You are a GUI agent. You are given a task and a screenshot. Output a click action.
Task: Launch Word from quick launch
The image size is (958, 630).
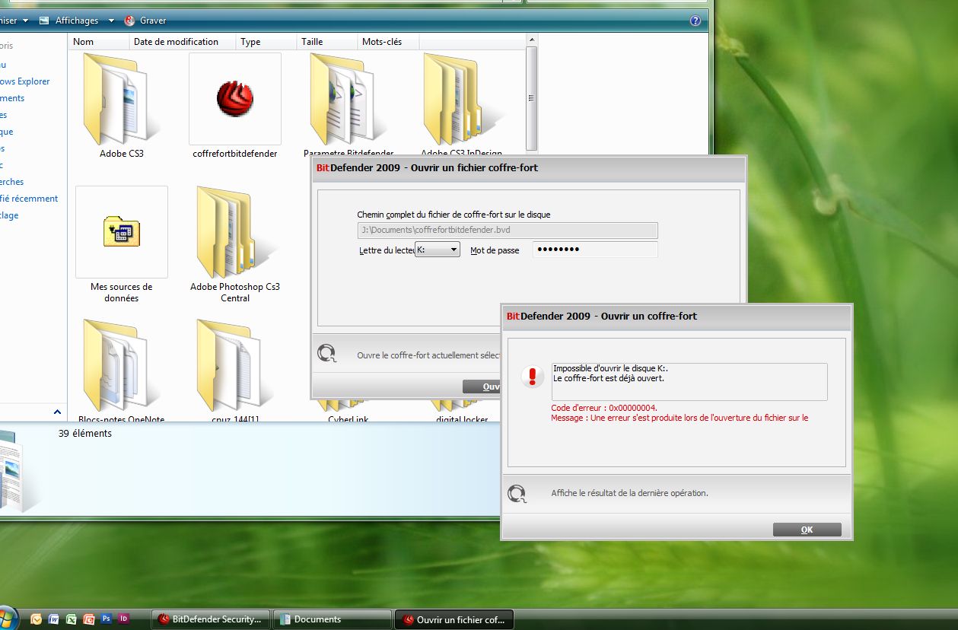click(x=53, y=619)
